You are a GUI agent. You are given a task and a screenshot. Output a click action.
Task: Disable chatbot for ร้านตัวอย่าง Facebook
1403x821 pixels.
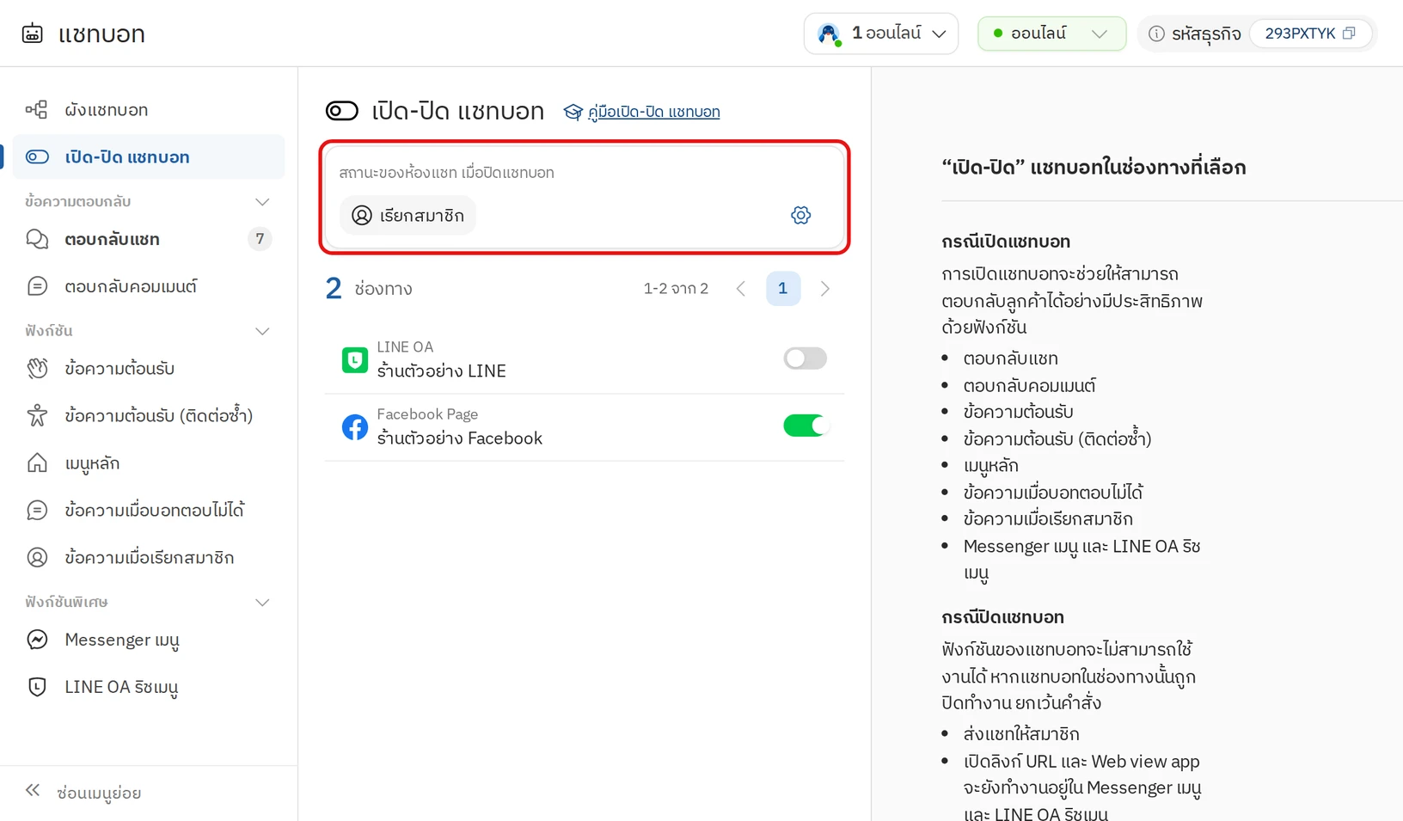coord(805,426)
